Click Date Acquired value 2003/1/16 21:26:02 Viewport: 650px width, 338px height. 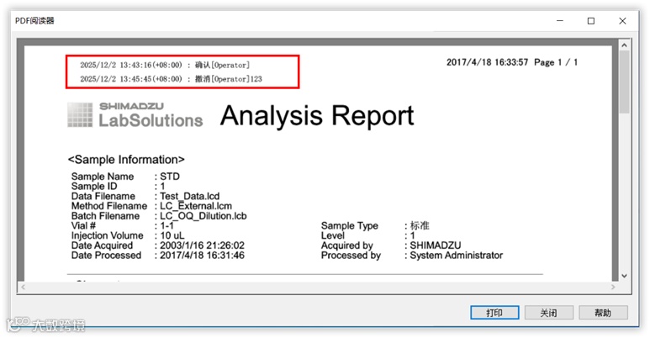point(203,246)
